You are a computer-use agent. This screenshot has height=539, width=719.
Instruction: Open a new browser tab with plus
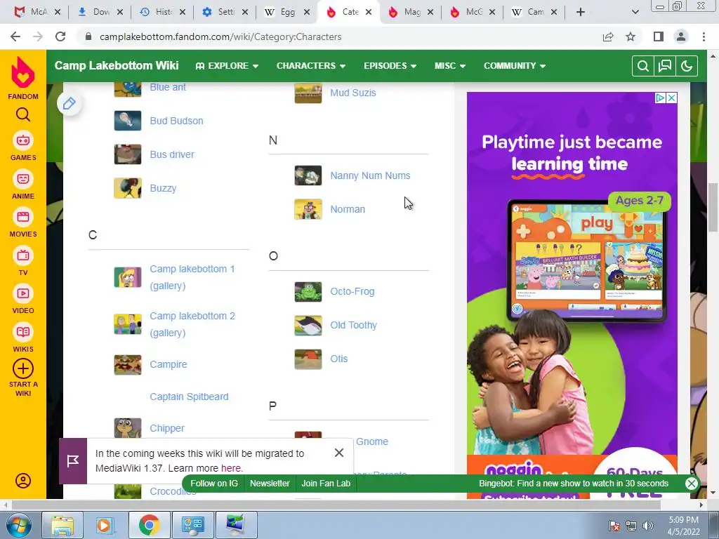point(581,13)
